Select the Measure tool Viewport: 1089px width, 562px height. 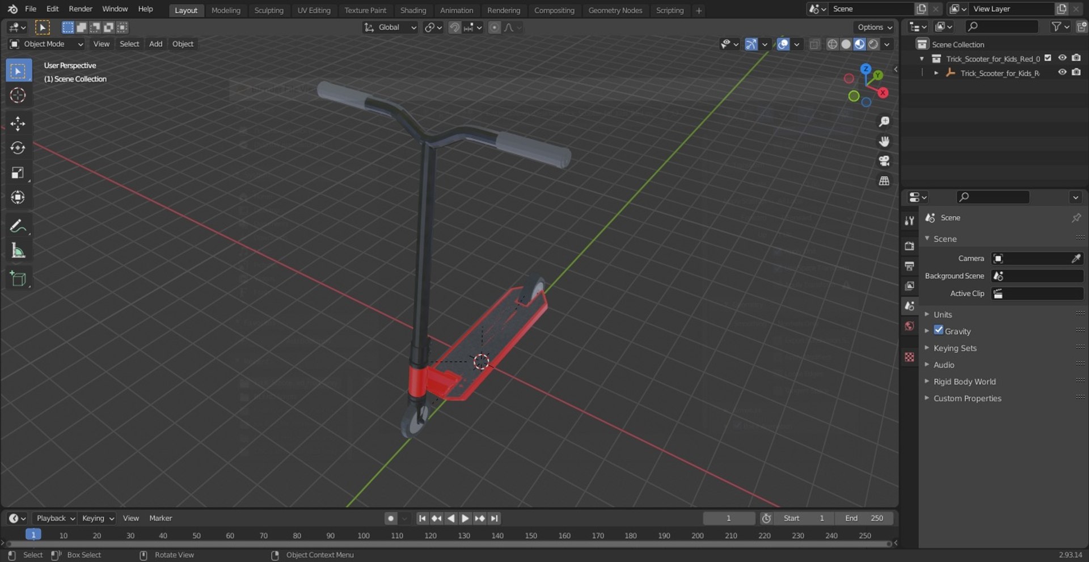click(18, 250)
